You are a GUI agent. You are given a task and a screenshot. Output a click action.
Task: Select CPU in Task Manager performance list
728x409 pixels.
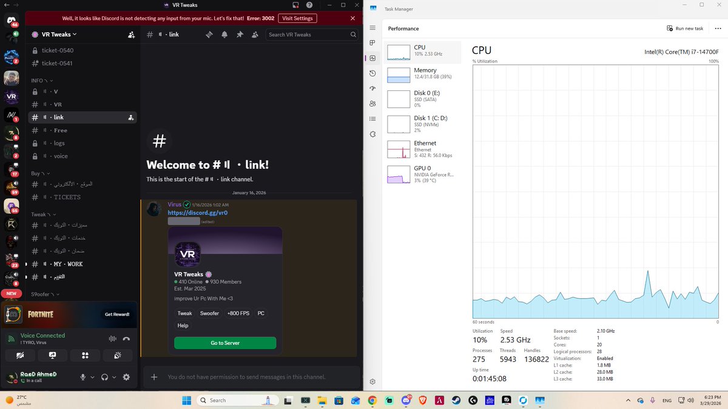tap(422, 52)
